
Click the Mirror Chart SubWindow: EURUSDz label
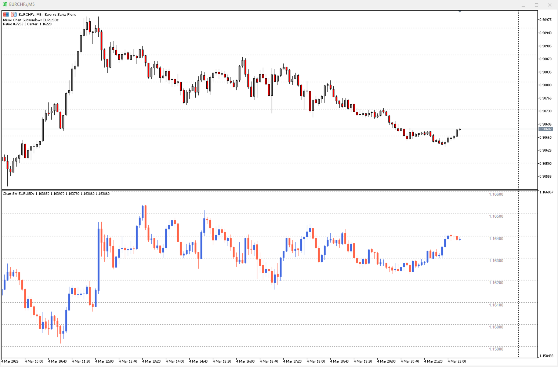[31, 20]
